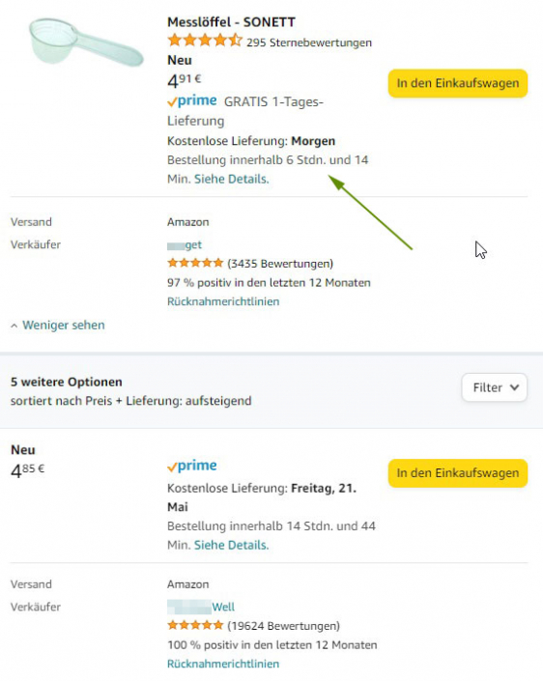Open the Filter dropdown
Image resolution: width=543 pixels, height=681 pixels.
coord(495,387)
